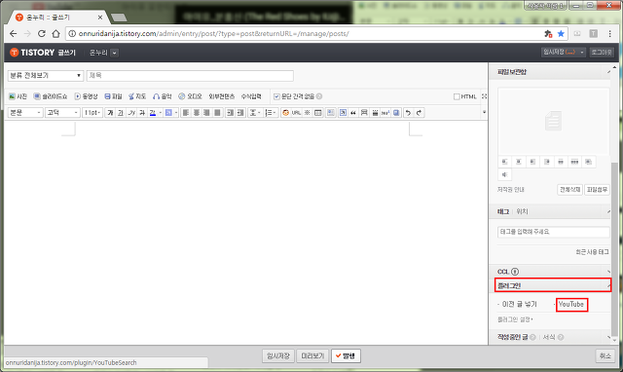623x372 pixels.
Task: Click 전체삭제 delete all button
Action: tap(569, 190)
